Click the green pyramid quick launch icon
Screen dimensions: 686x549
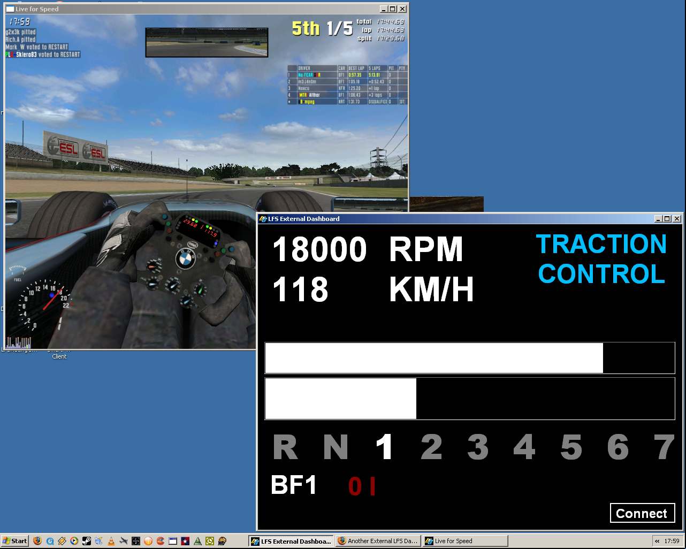coord(197,541)
